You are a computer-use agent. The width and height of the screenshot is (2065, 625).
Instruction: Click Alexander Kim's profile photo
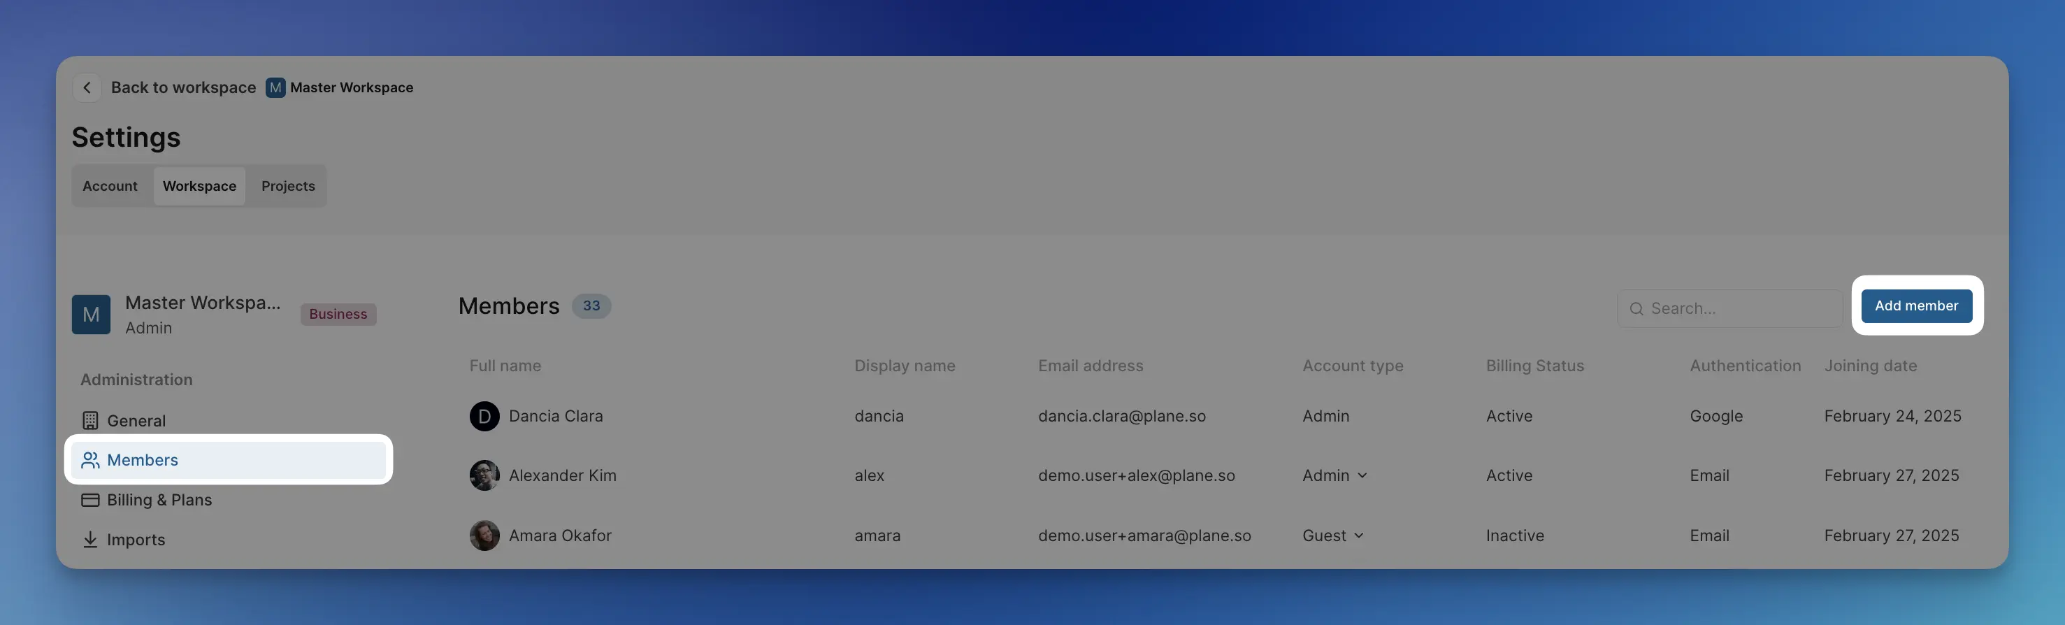(x=484, y=476)
